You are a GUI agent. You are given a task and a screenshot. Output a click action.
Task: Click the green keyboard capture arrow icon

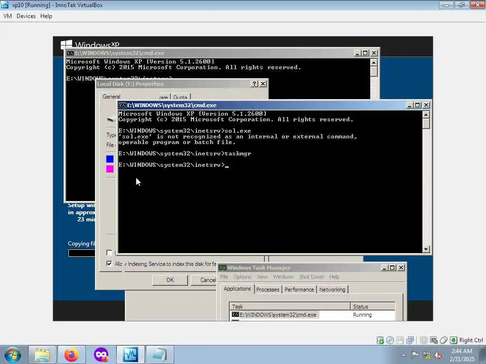click(453, 340)
